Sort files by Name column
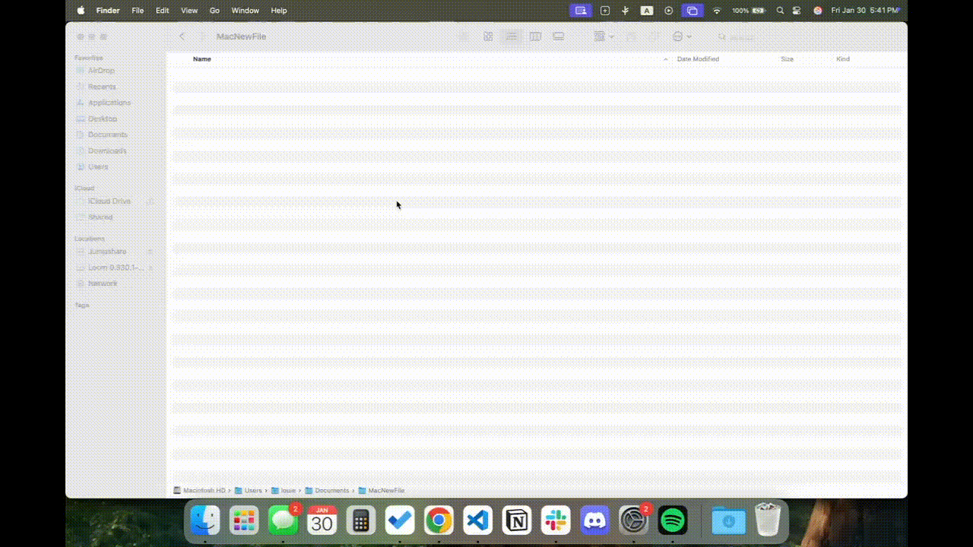Viewport: 973px width, 547px height. point(202,58)
